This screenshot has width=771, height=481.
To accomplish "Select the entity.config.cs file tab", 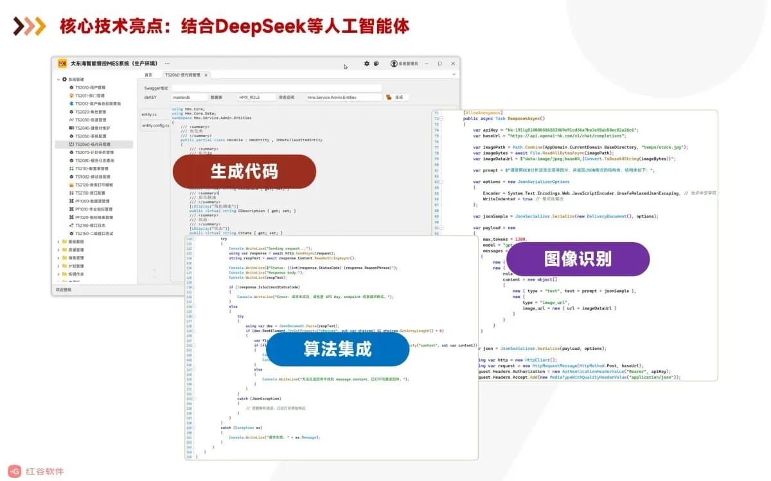I will pyautogui.click(x=155, y=126).
